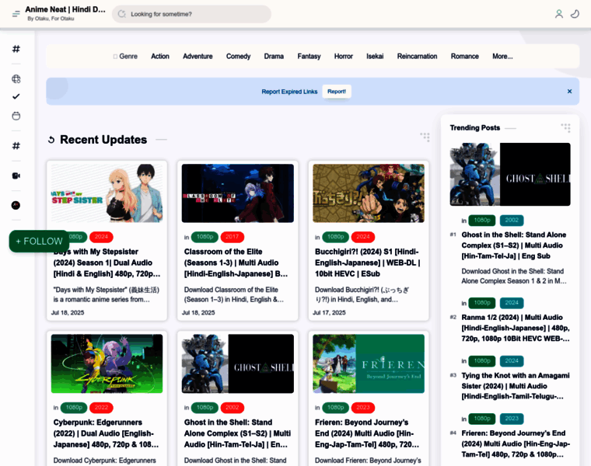The width and height of the screenshot is (591, 466).
Task: Open the Isekai genre
Action: [375, 56]
